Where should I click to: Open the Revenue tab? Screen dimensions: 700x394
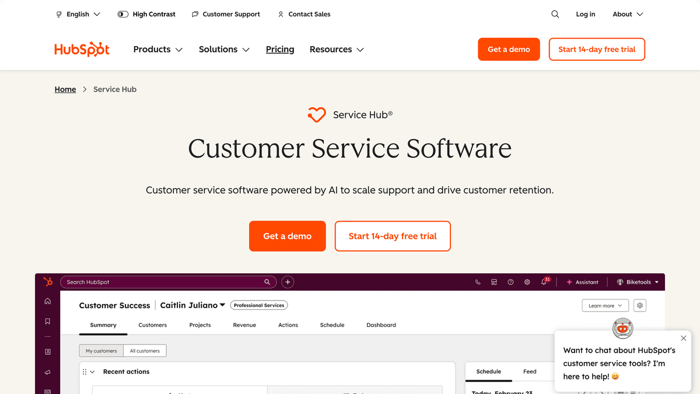pyautogui.click(x=244, y=325)
